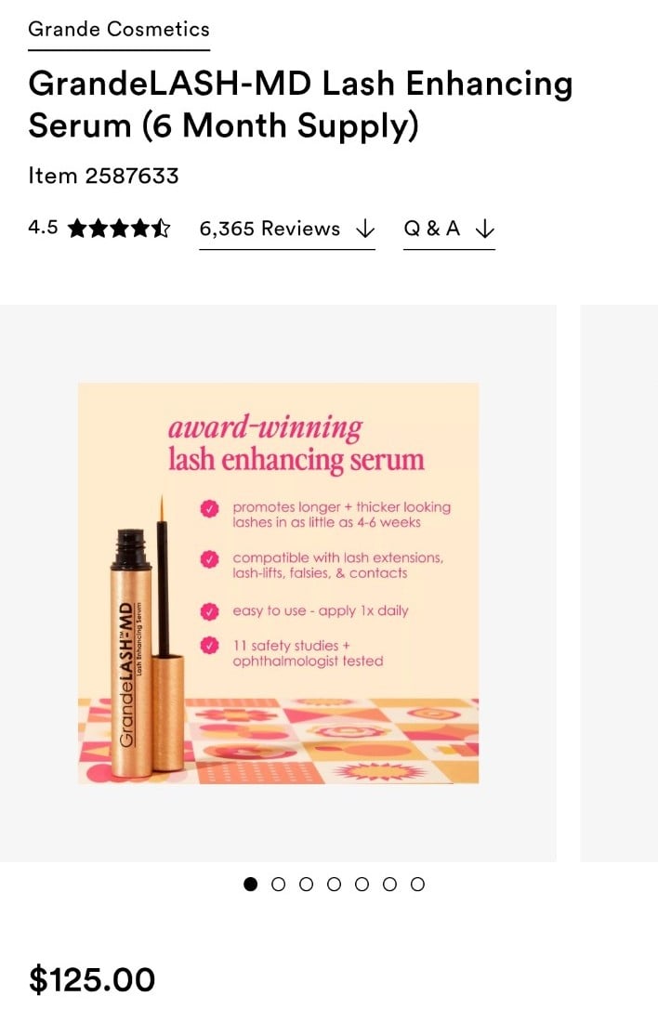
Task: Select the seventh carousel dot
Action: (417, 885)
